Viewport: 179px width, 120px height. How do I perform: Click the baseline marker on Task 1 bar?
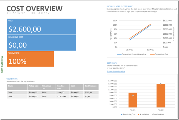tap(133, 95)
